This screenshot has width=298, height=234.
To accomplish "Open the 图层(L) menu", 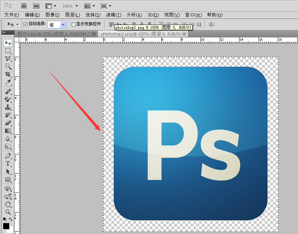I will pyautogui.click(x=73, y=15).
